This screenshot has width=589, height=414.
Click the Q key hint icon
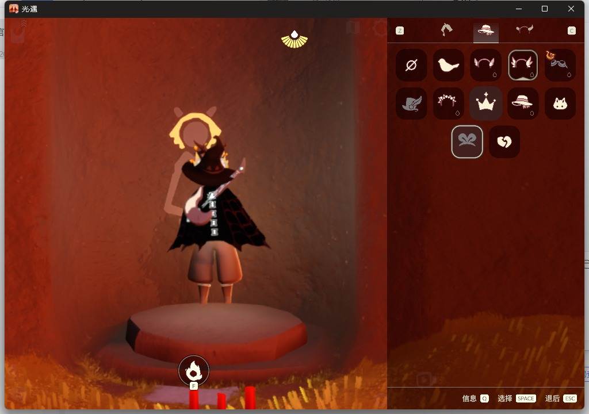(x=484, y=398)
